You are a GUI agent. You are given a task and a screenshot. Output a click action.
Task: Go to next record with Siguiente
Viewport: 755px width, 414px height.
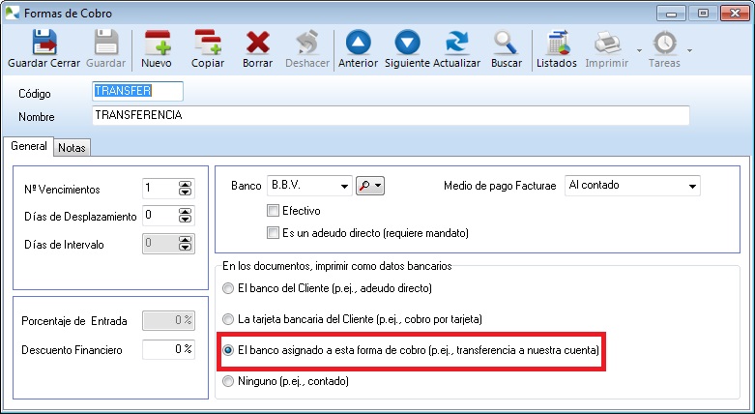(x=407, y=43)
